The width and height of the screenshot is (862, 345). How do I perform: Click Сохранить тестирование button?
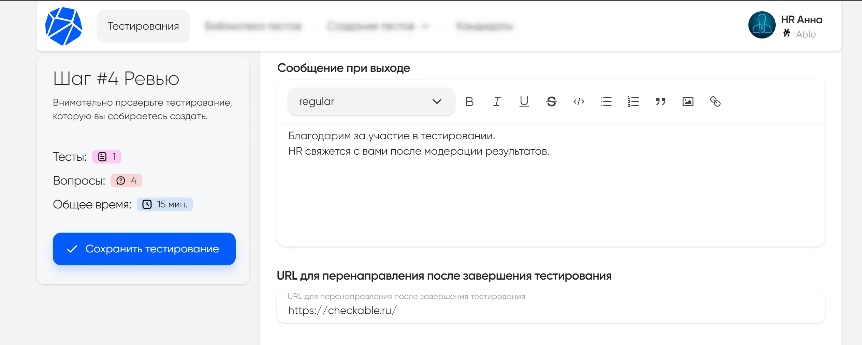(x=144, y=249)
